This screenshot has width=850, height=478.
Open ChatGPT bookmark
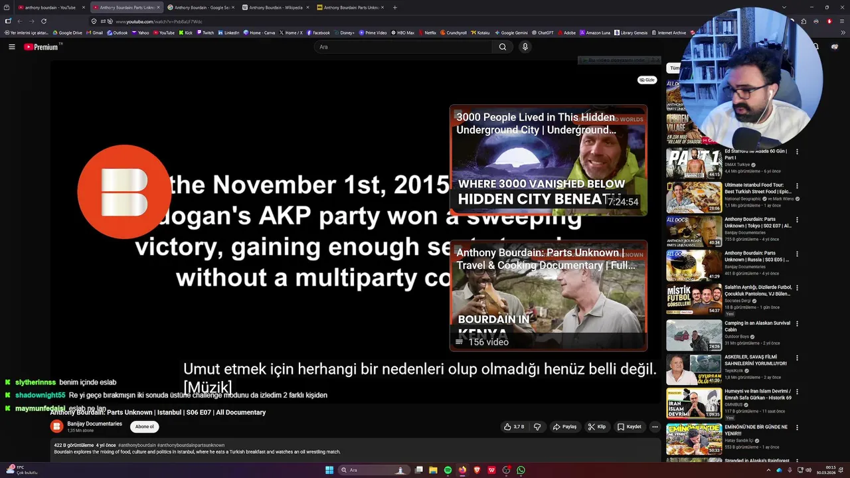point(542,33)
